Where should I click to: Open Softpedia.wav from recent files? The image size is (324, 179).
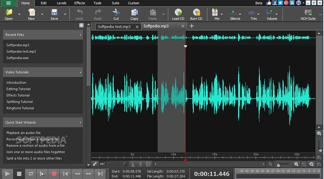[17, 58]
